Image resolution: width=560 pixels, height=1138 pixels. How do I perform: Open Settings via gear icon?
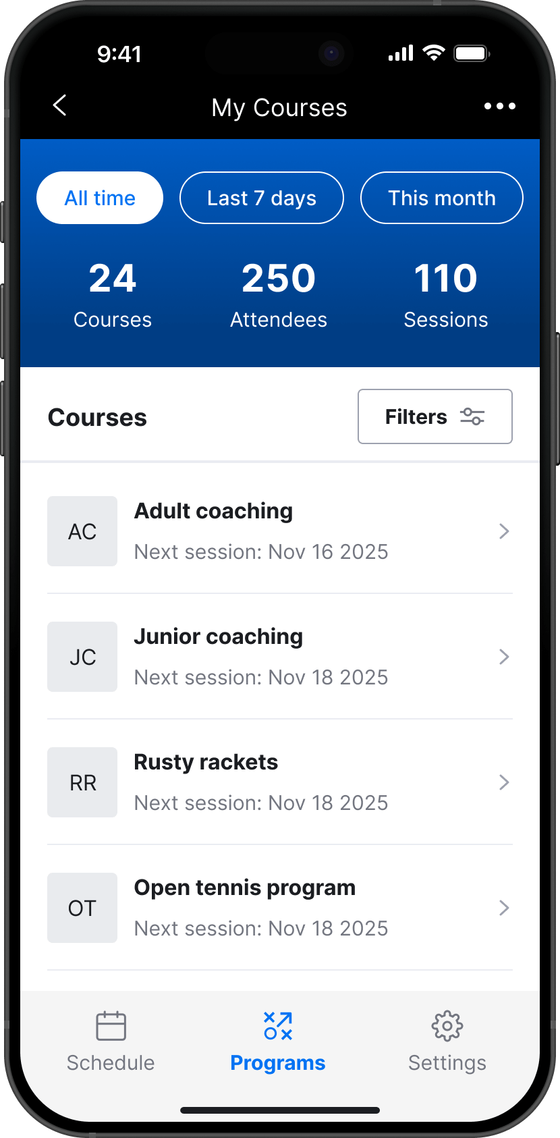pyautogui.click(x=447, y=1025)
